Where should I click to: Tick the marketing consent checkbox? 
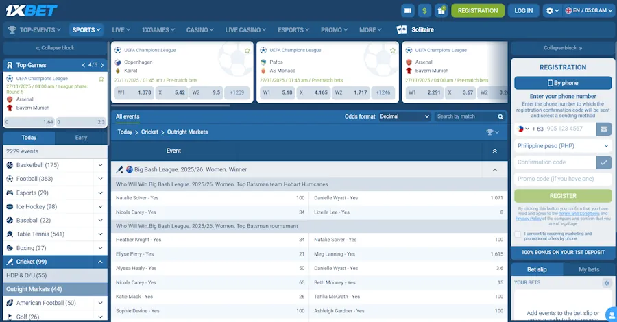(518, 234)
